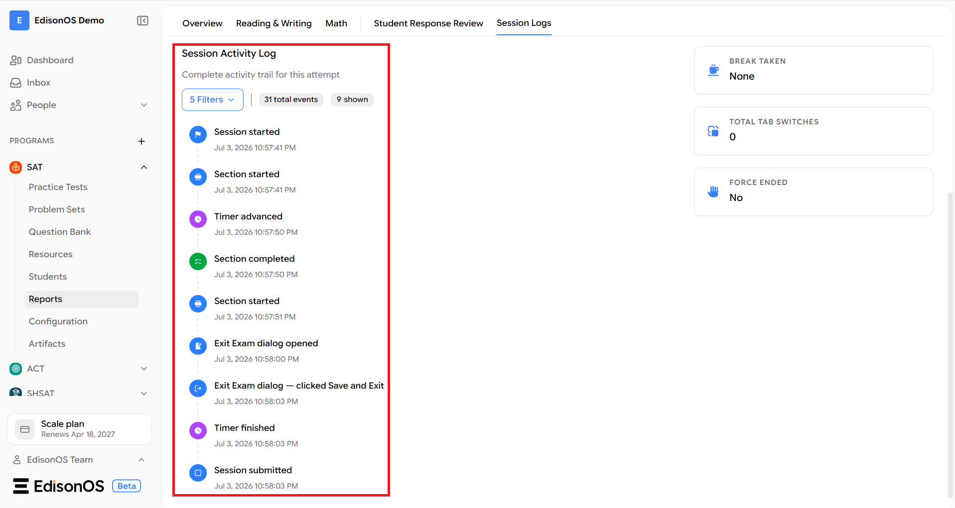Click the EdisonOS footer logo
Screen dimensions: 955x508
pyautogui.click(x=59, y=486)
